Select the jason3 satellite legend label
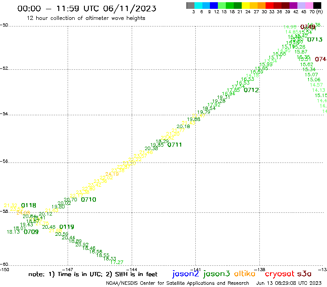Screen dimensions: 327x287 217,274
